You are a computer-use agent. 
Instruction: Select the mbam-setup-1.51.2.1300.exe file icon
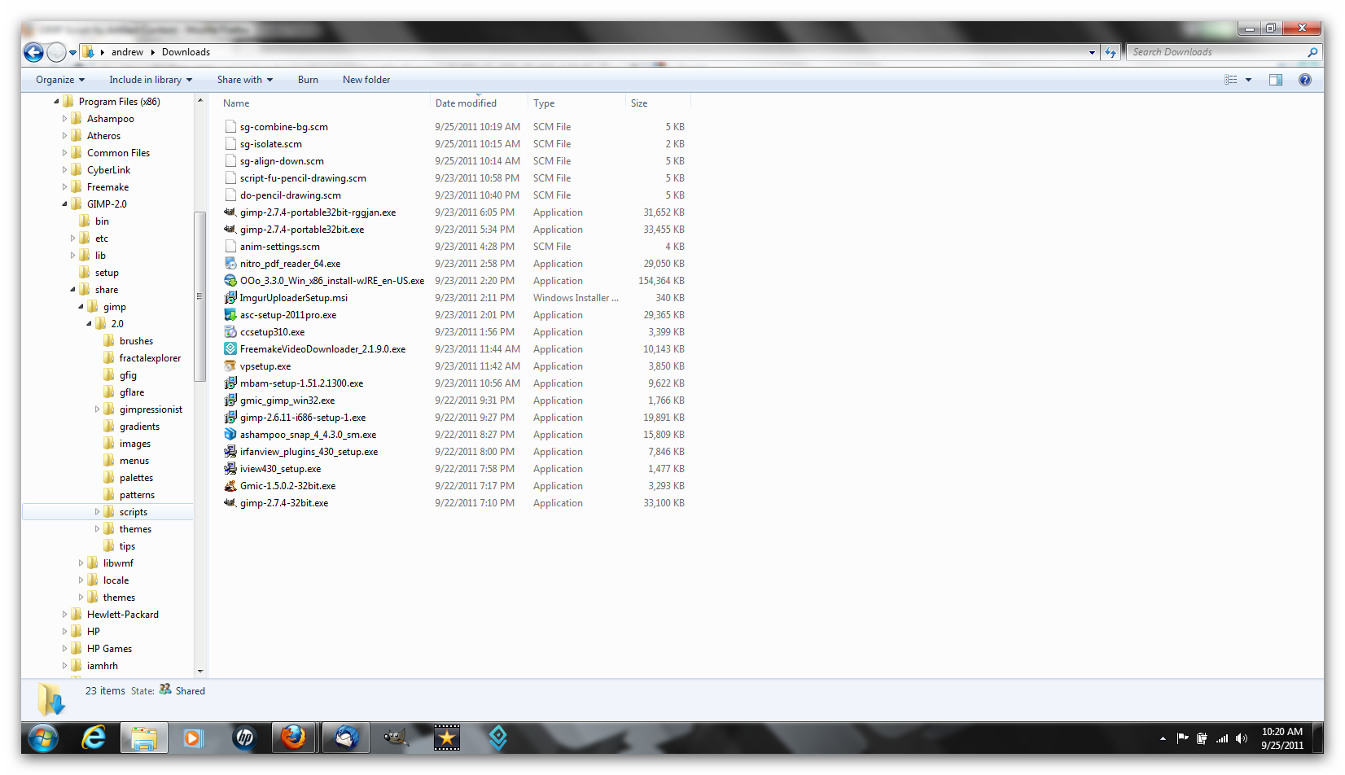(x=230, y=383)
